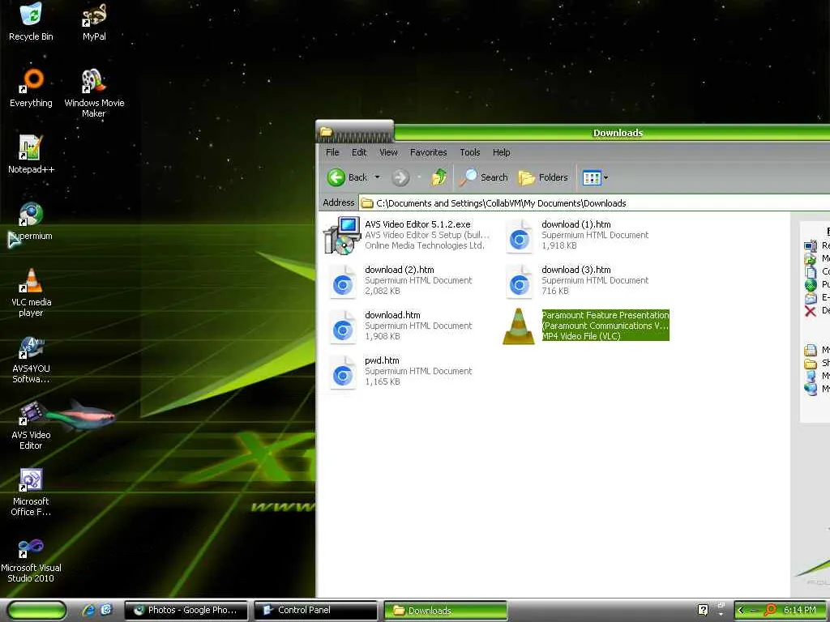Image resolution: width=830 pixels, height=622 pixels.
Task: Select the download (2).htm file icon
Action: [x=343, y=283]
